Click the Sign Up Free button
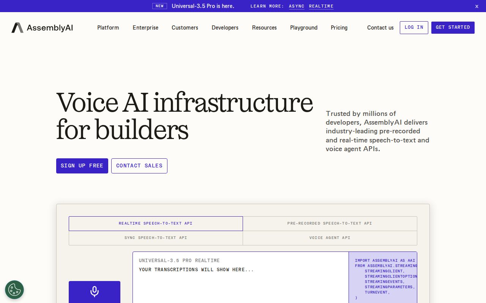The width and height of the screenshot is (486, 303). tap(82, 166)
